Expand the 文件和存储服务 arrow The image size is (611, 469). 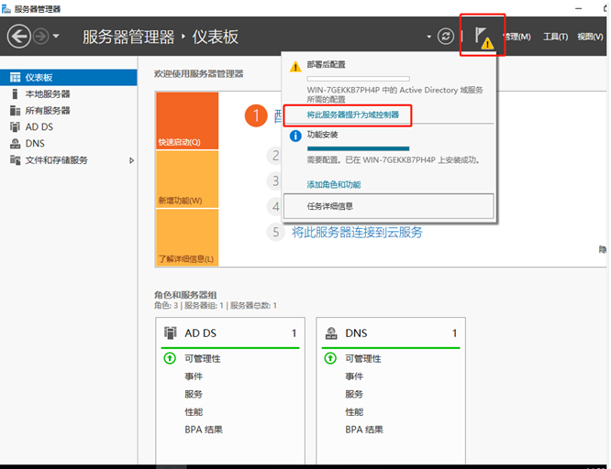pyautogui.click(x=131, y=160)
